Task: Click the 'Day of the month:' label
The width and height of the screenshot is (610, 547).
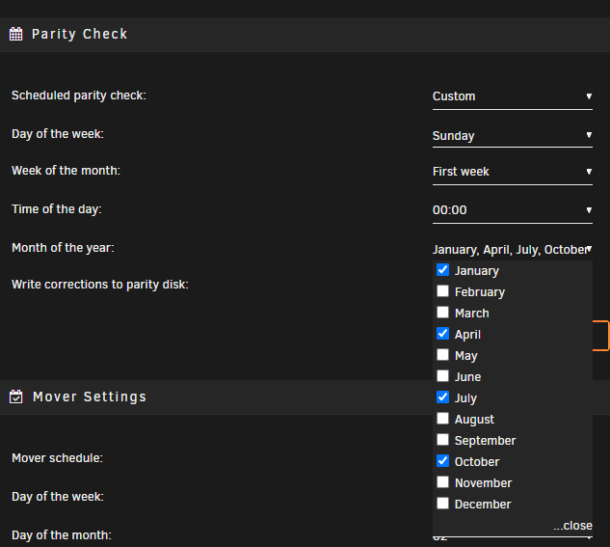Action: [x=62, y=535]
